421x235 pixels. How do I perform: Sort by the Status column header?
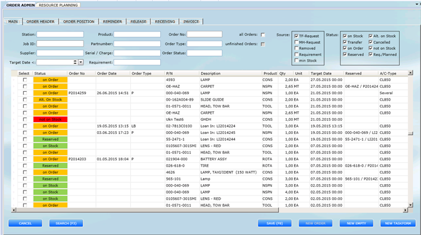click(x=50, y=74)
